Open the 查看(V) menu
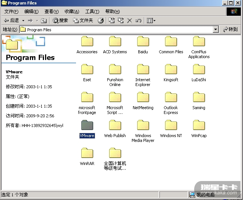The height and width of the screenshot is (200, 243). point(51,12)
